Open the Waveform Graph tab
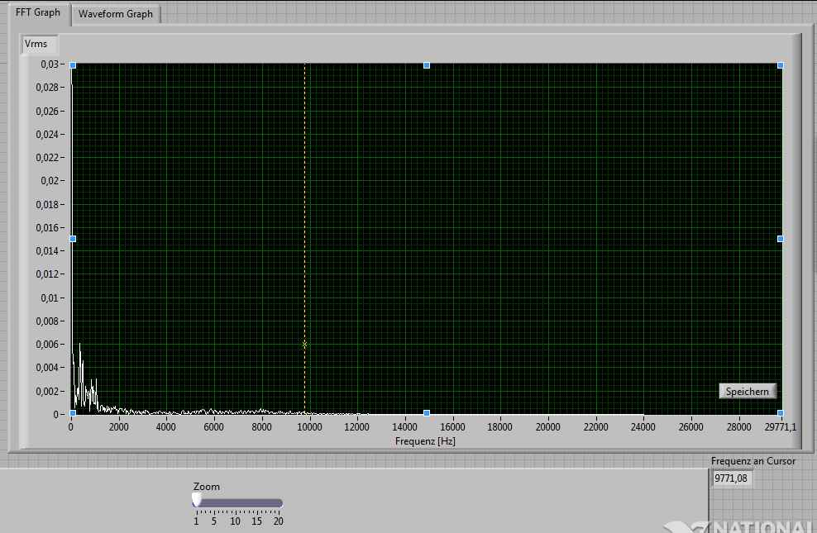The width and height of the screenshot is (817, 533). (x=116, y=14)
